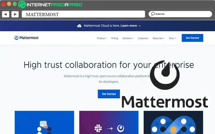Click the Mattermost icon in purple card

point(121,128)
